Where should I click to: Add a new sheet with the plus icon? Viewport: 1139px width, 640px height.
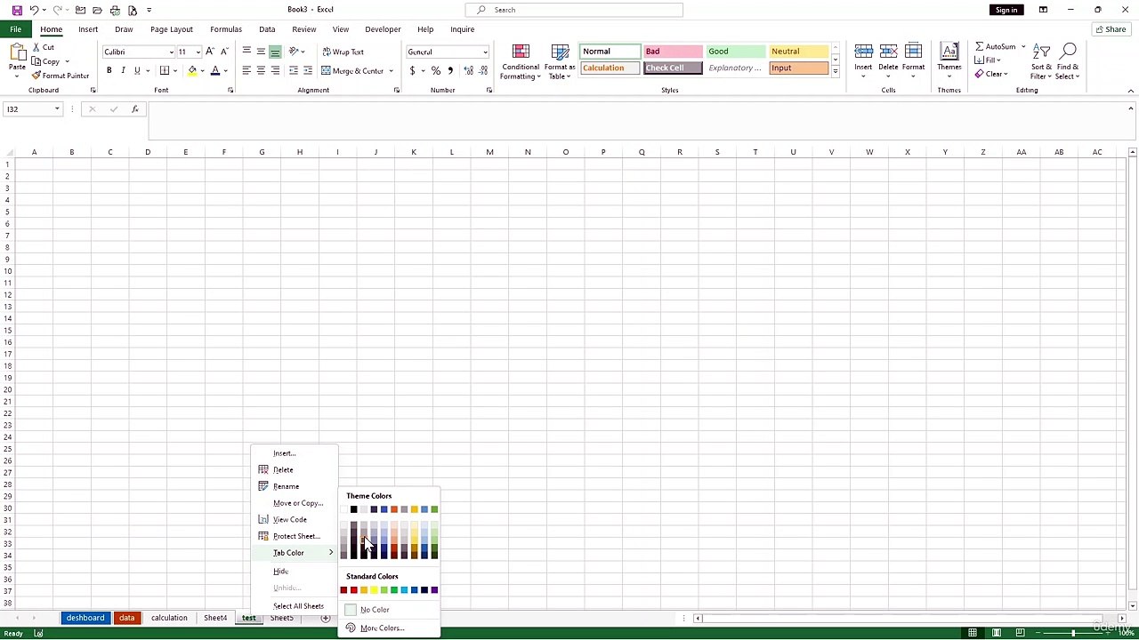[325, 618]
